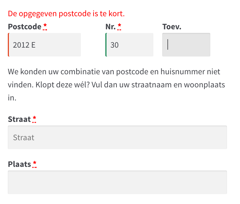Viewport: 240px width, 204px height.
Task: Click the word 'woonplaats' in the notice
Action: (x=206, y=85)
